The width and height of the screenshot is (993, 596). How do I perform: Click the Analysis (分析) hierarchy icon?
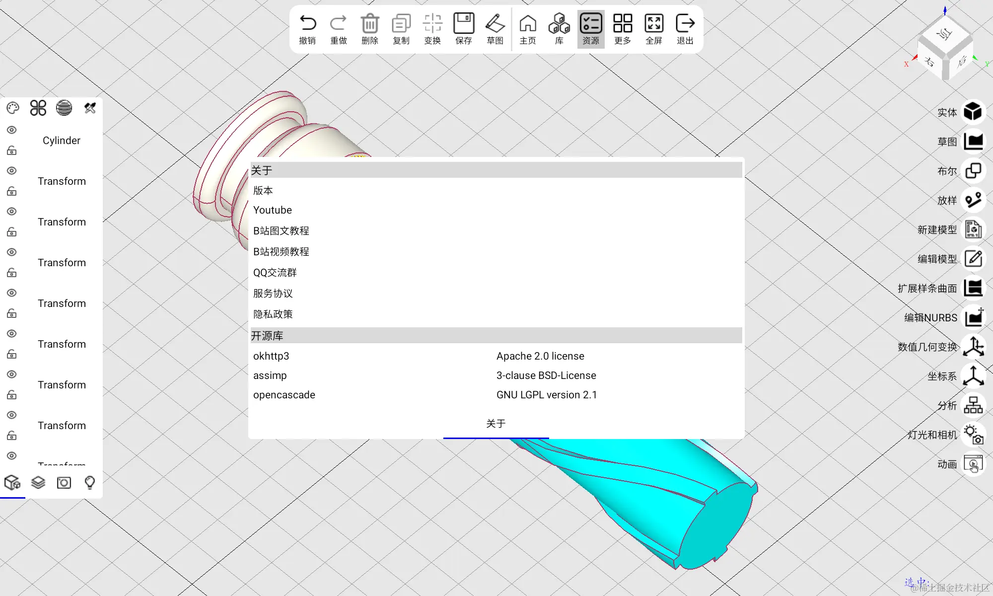973,405
